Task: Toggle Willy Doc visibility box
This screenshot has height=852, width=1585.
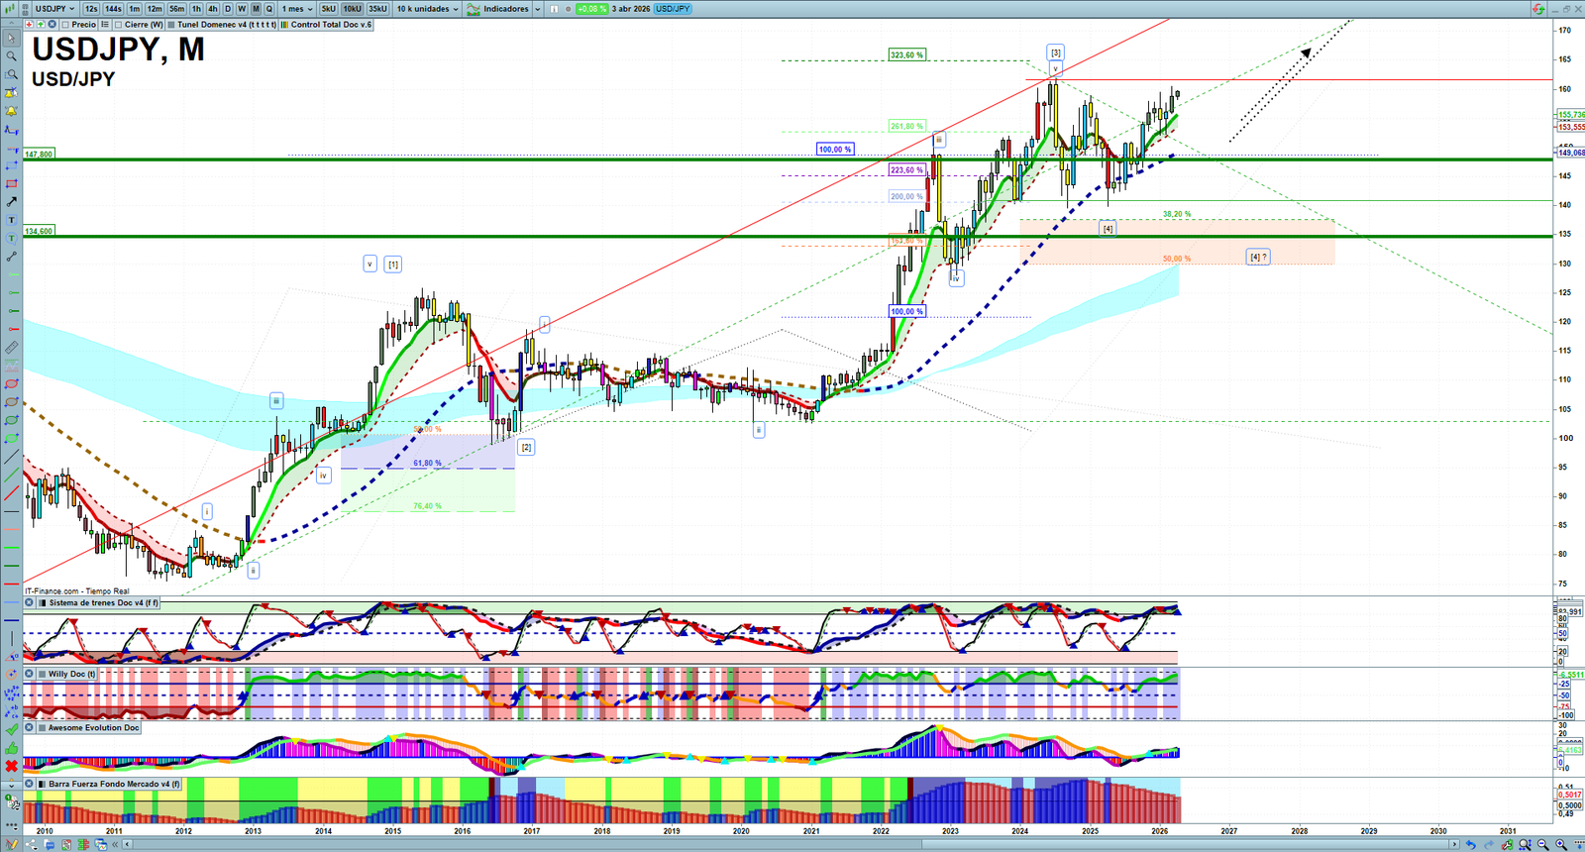Action: click(x=42, y=674)
